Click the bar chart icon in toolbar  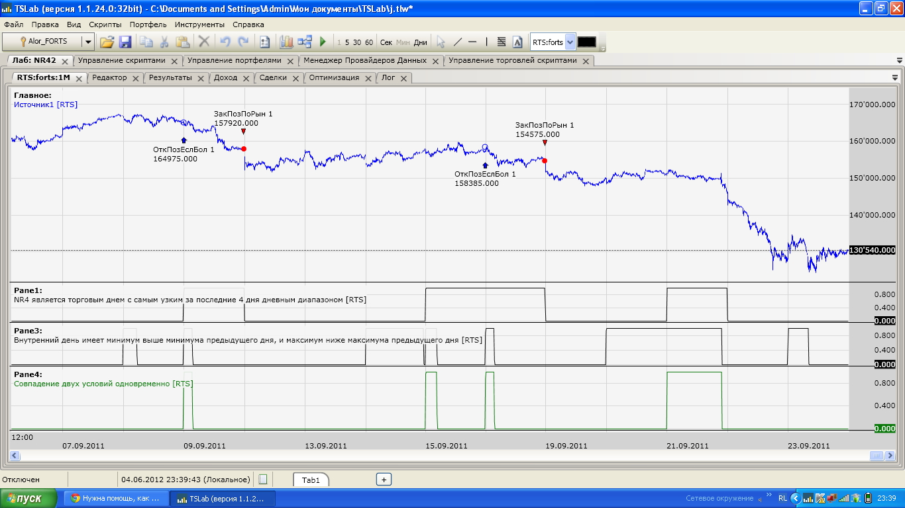click(x=286, y=42)
